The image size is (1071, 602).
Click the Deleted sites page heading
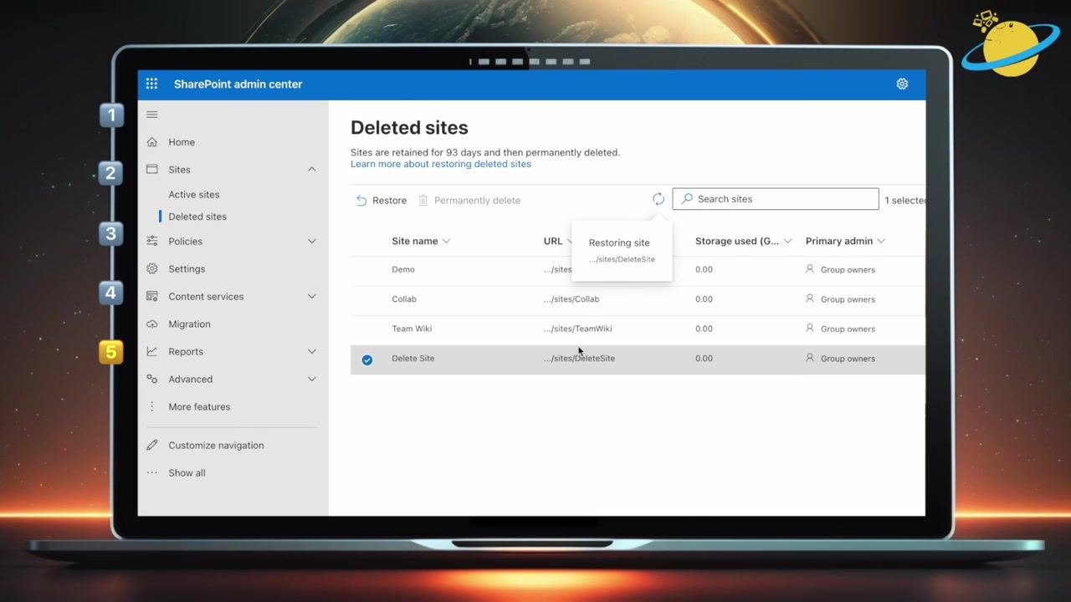click(x=409, y=128)
